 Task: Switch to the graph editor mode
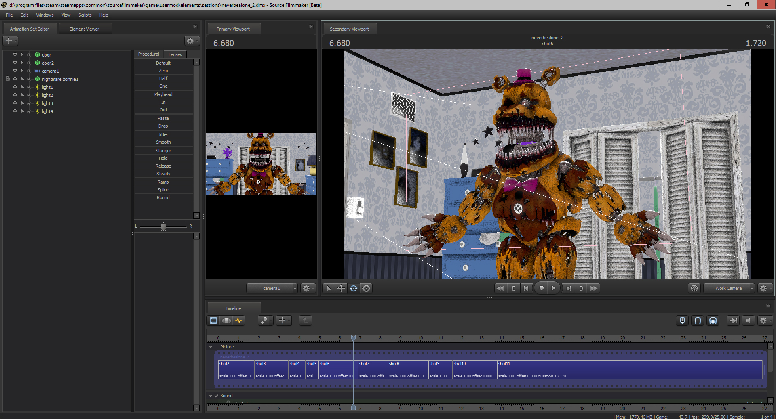click(x=239, y=321)
